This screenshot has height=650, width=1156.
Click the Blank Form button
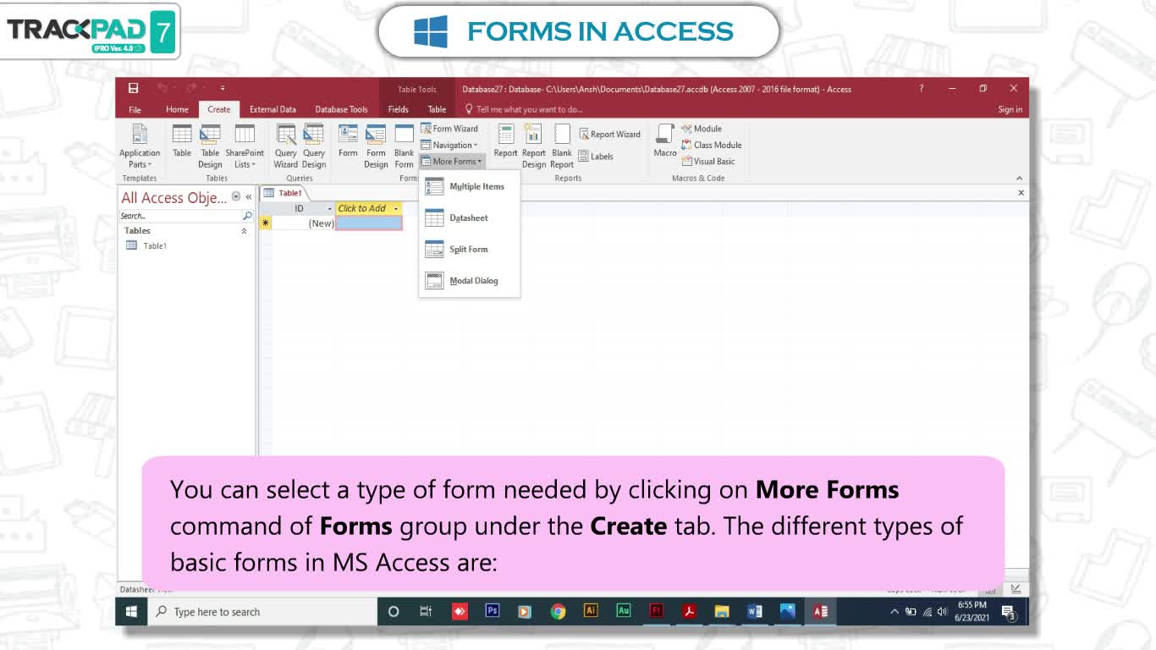[x=404, y=146]
